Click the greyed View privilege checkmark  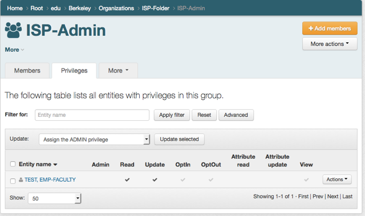click(306, 180)
